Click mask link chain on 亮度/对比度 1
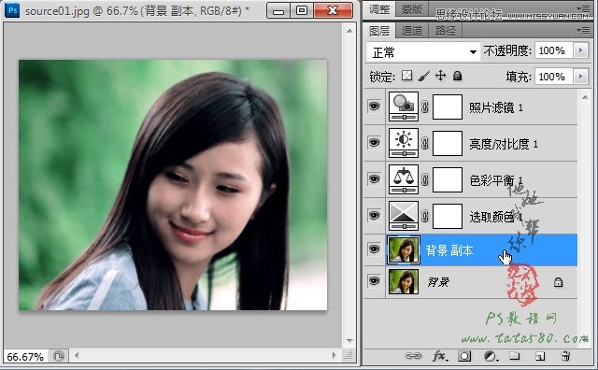598x370 pixels. 425,144
